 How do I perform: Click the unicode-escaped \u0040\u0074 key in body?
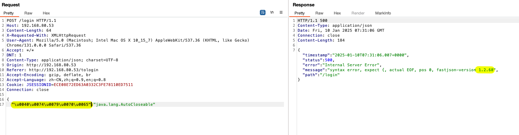(51, 104)
